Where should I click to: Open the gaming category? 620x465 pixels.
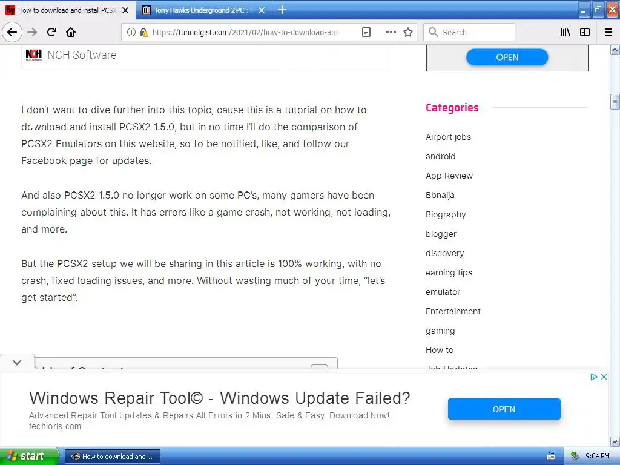point(440,331)
